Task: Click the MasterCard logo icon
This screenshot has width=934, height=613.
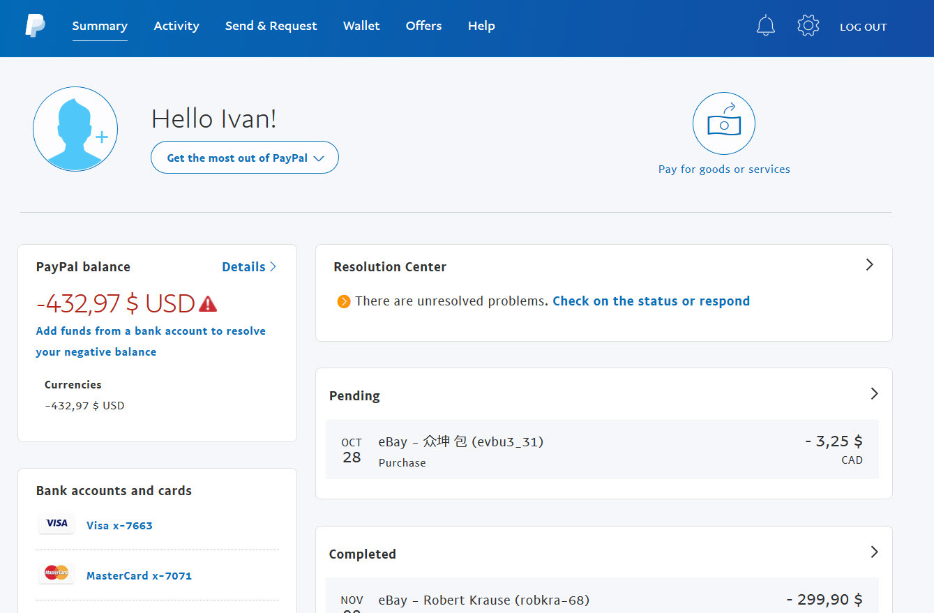Action: 57,573
